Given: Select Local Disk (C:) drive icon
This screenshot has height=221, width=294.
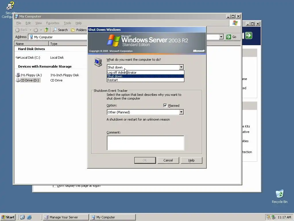Looking at the screenshot, I should tap(18, 58).
